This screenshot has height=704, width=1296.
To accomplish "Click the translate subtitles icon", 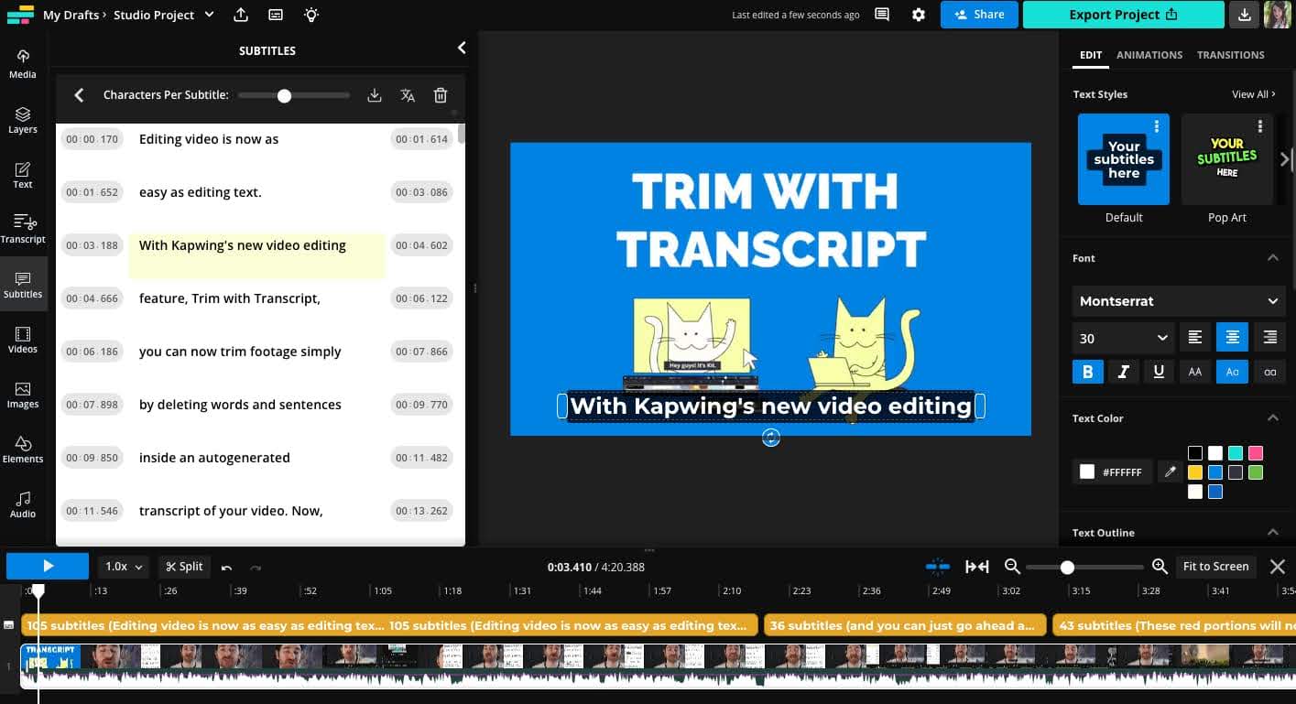I will point(408,95).
